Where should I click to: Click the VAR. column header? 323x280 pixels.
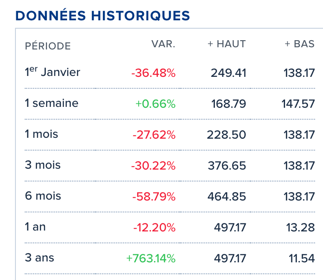pos(163,44)
